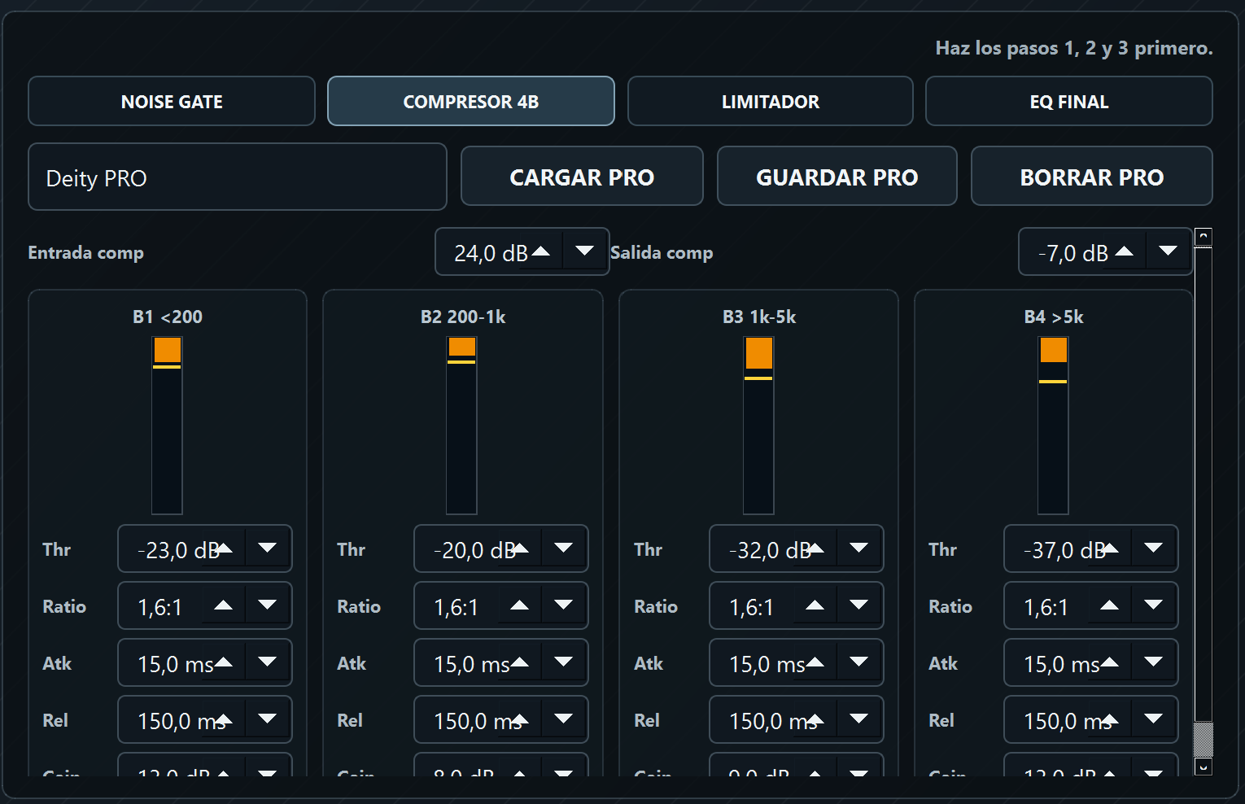Increase B4 Atk time with up arrow
The image size is (1245, 804).
click(1110, 662)
